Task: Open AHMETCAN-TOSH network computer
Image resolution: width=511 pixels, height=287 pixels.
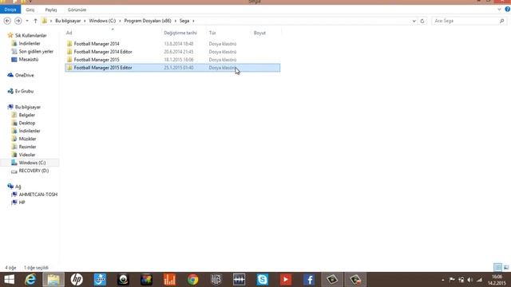Action: click(x=38, y=195)
